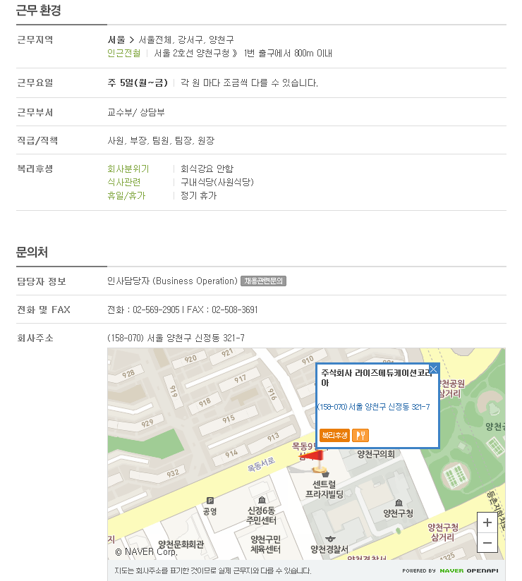Click the 양천구청 building icon on map
The height and width of the screenshot is (581, 522).
[x=399, y=503]
